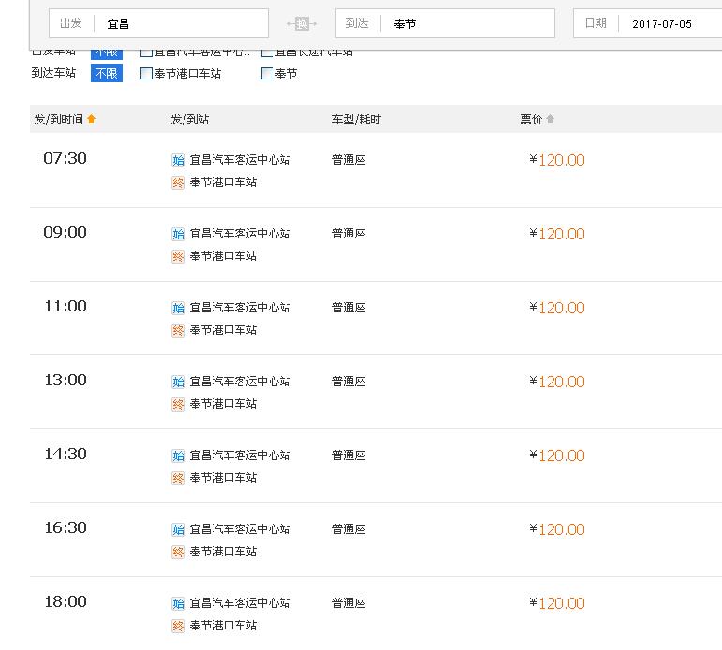Click 普通座 seat type in 18:00 row
Image resolution: width=722 pixels, height=650 pixels.
click(349, 603)
